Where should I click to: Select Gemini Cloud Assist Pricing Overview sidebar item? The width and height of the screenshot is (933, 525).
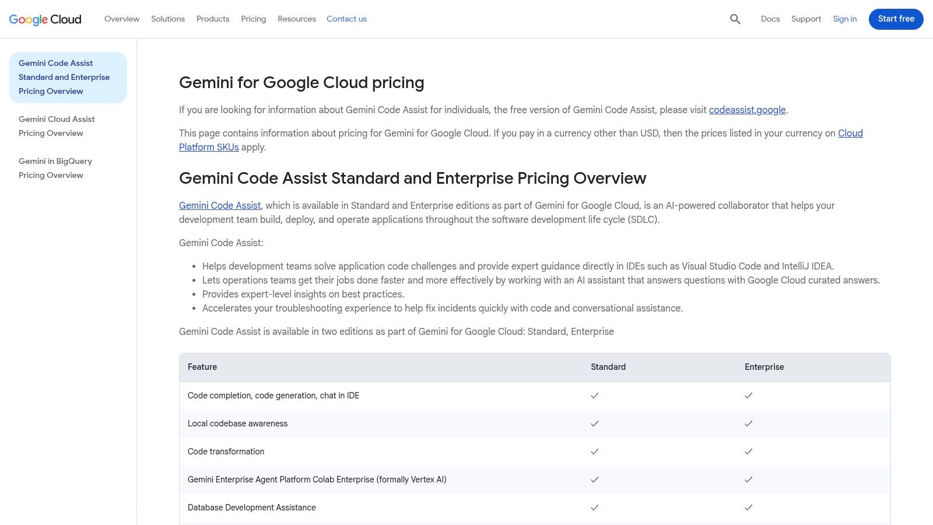click(68, 126)
